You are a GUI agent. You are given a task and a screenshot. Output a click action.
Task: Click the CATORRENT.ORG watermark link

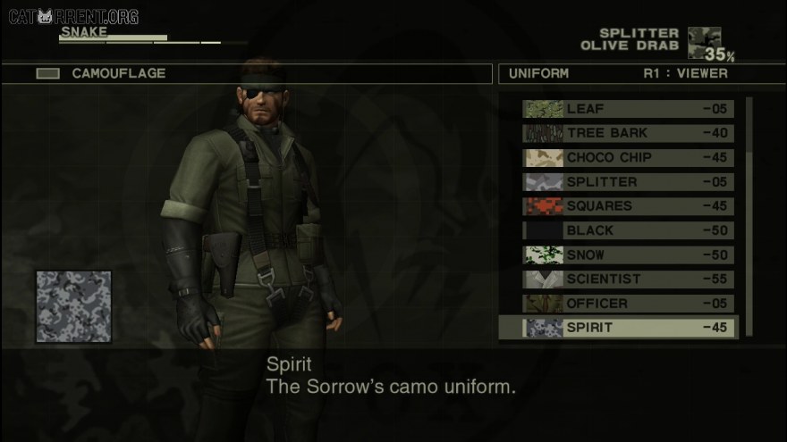[x=73, y=17]
